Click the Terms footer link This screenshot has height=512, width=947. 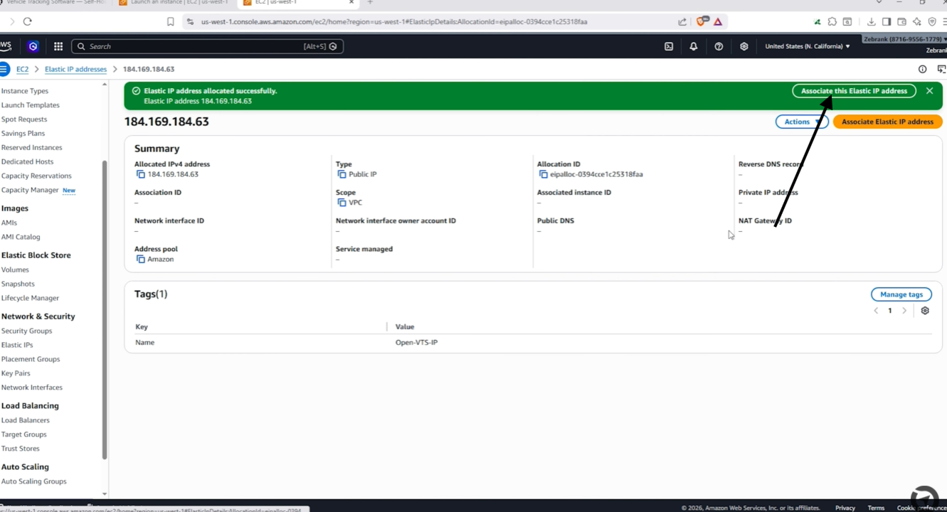coord(876,508)
